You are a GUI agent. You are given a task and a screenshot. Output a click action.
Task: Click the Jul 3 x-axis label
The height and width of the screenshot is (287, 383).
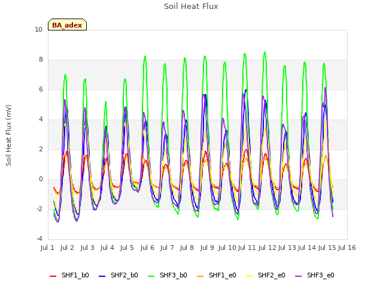point(87,248)
